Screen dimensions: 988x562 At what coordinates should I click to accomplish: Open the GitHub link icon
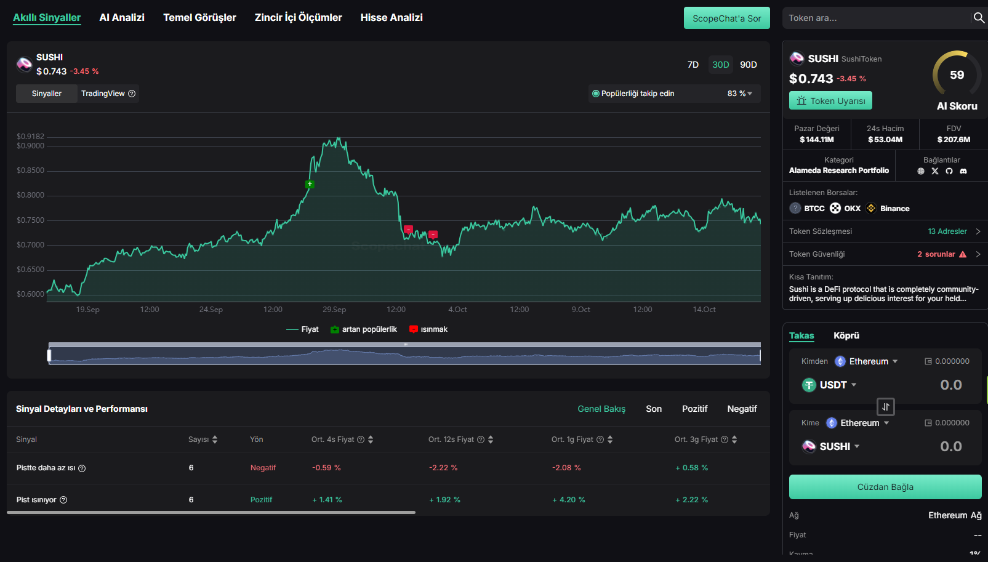(x=949, y=171)
